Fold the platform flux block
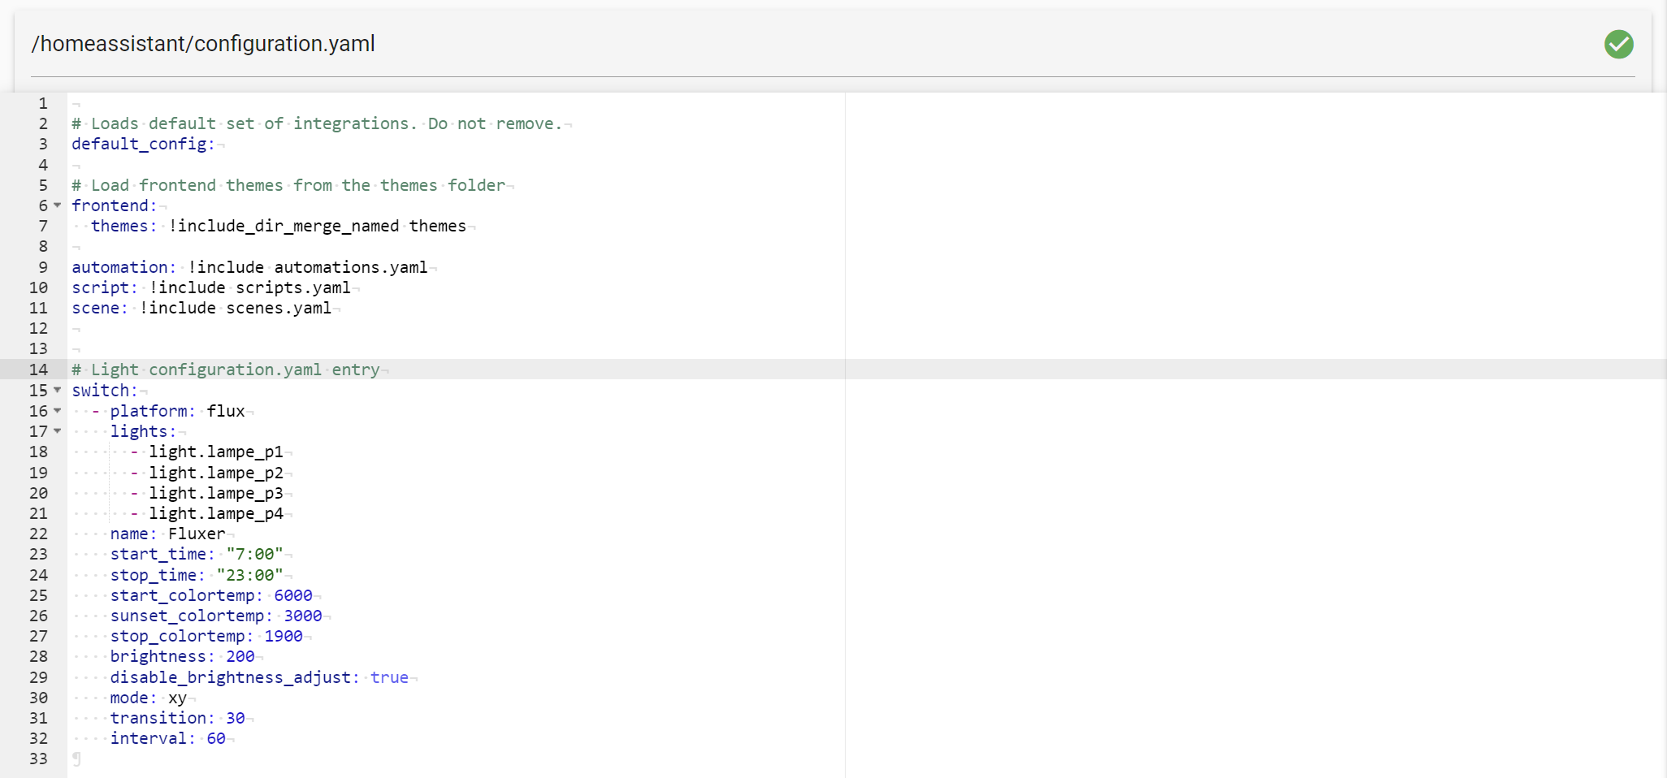This screenshot has width=1667, height=778. (58, 411)
